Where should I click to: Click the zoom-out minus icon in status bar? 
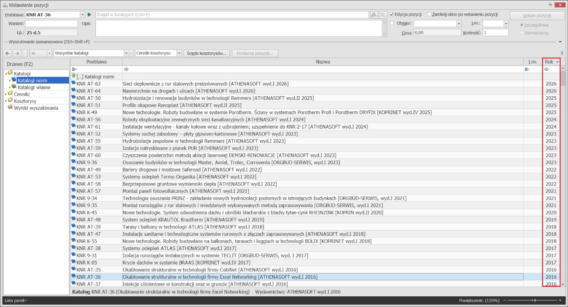click(504, 300)
